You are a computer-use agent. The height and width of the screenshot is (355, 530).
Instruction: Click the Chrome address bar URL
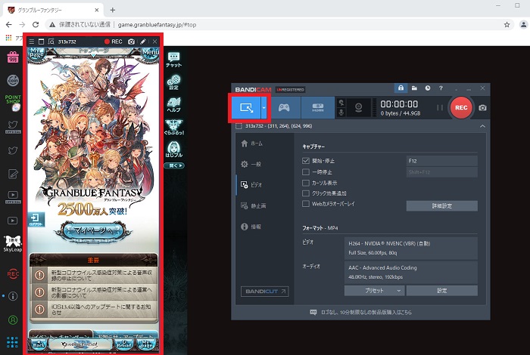(x=157, y=25)
